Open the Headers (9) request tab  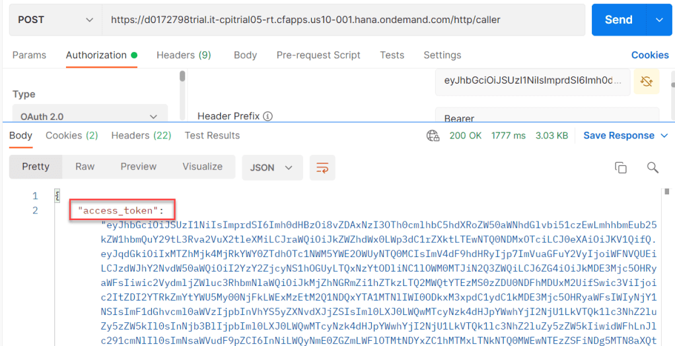pyautogui.click(x=184, y=55)
